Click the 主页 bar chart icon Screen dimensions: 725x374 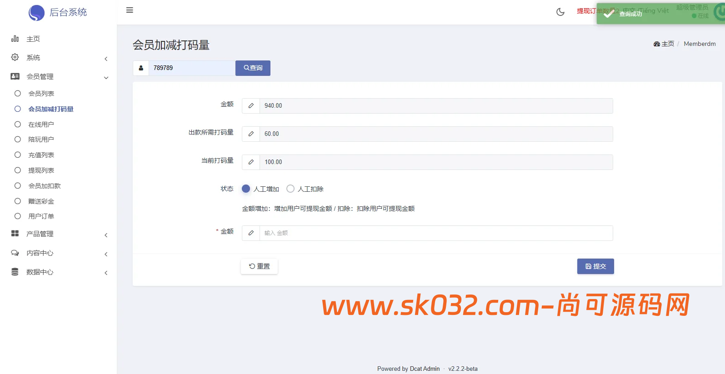[15, 39]
